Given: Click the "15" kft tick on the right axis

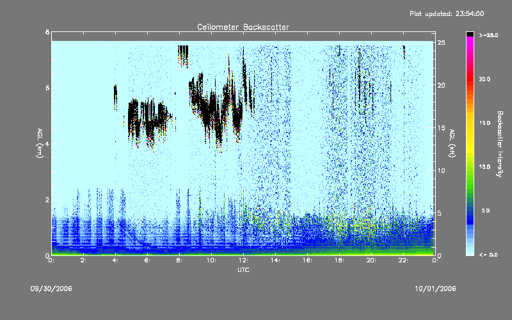Looking at the screenshot, I should 441,128.
